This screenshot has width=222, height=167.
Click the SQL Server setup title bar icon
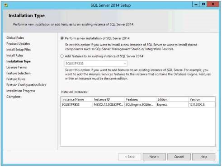6,5
